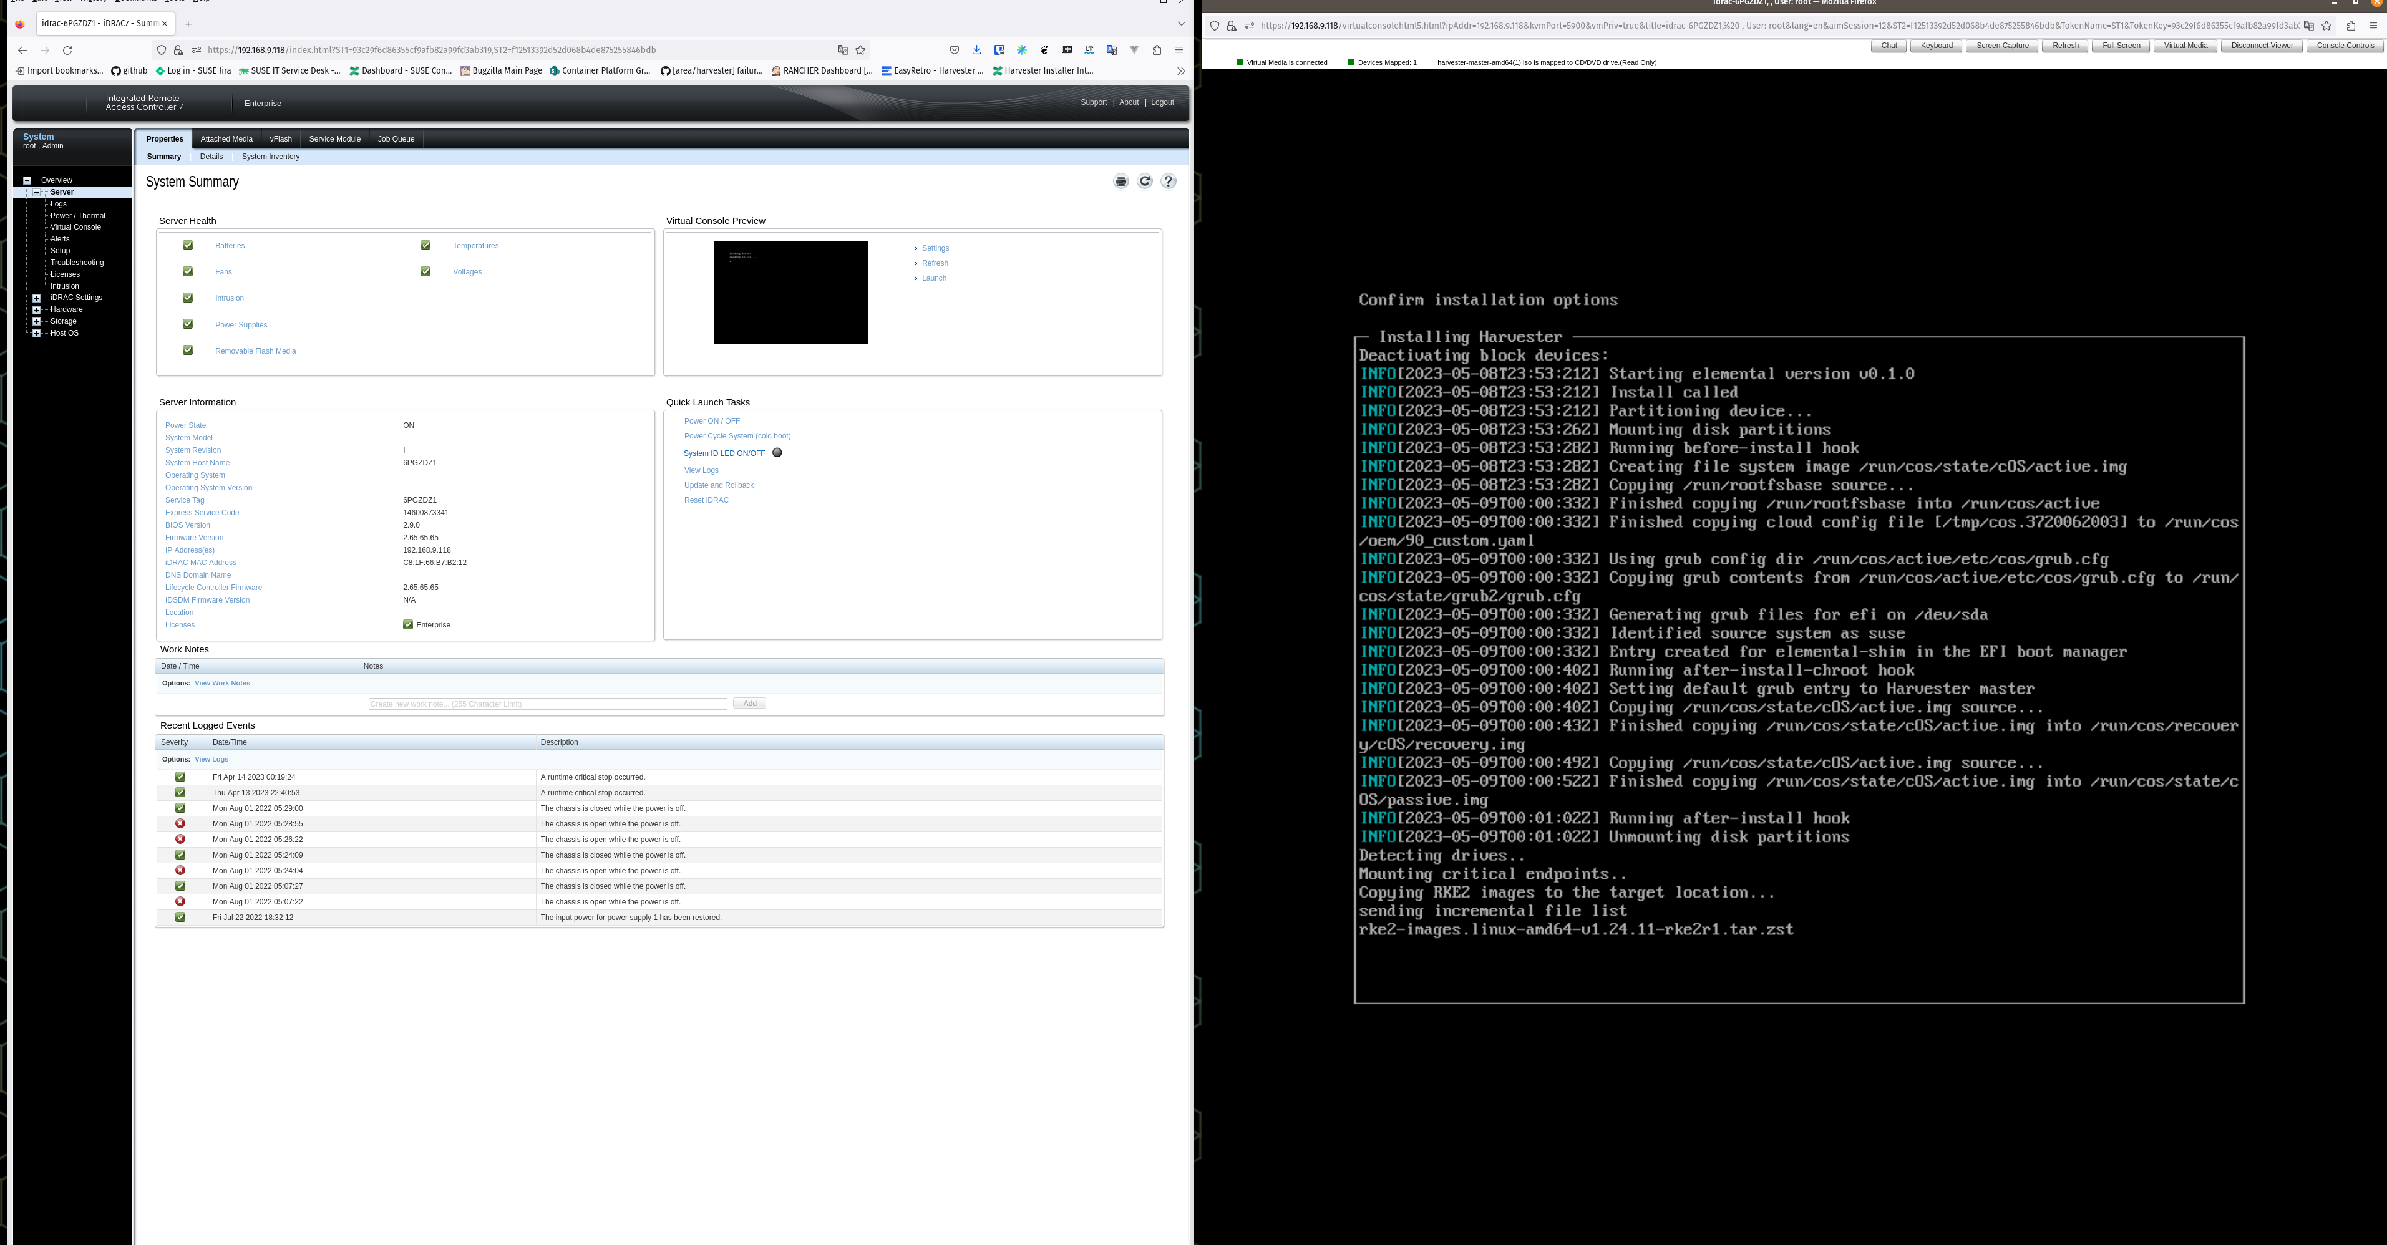The height and width of the screenshot is (1245, 2387).
Task: Click the Virtual Media console button
Action: coord(2185,46)
